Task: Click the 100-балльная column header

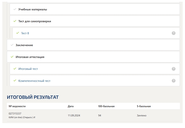Action: click(106, 106)
